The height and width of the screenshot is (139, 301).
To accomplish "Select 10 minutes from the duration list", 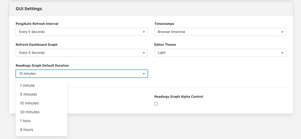I will (41, 103).
